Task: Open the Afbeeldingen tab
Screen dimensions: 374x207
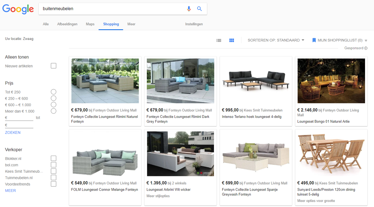Action: [67, 24]
